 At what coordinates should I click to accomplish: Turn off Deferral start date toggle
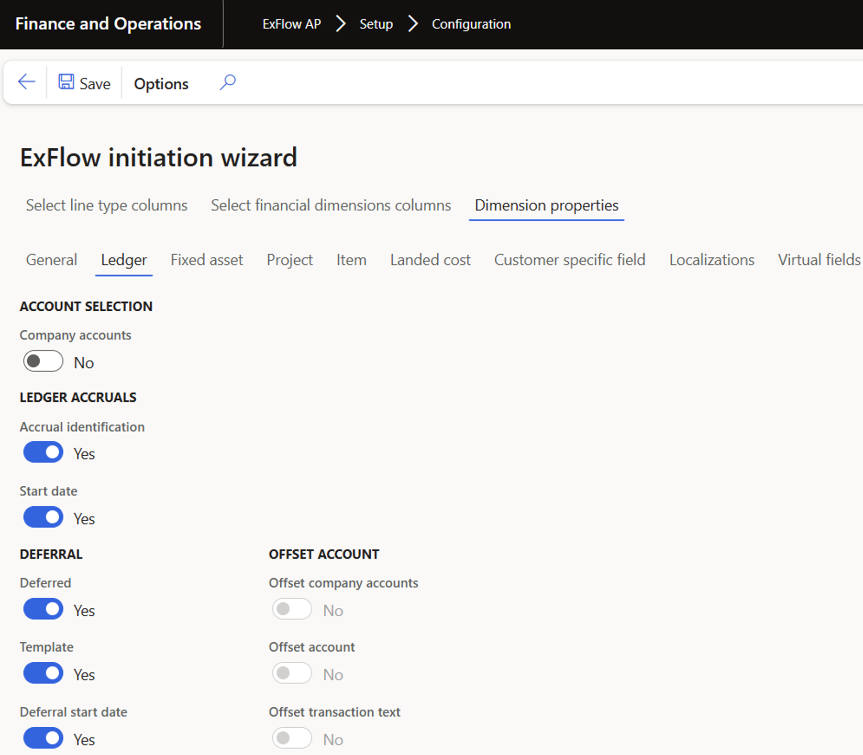pos(43,738)
